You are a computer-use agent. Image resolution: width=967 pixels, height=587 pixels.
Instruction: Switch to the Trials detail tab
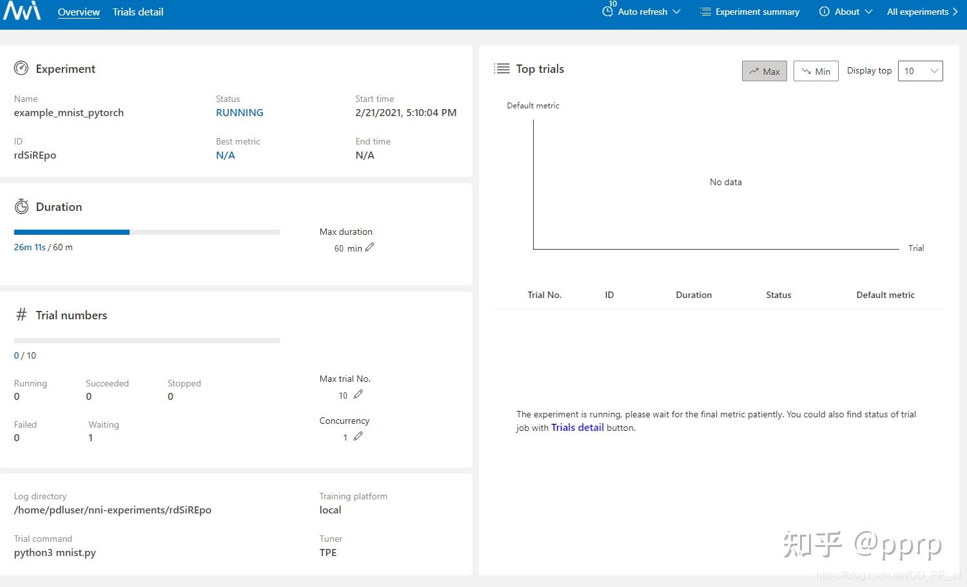(x=137, y=12)
